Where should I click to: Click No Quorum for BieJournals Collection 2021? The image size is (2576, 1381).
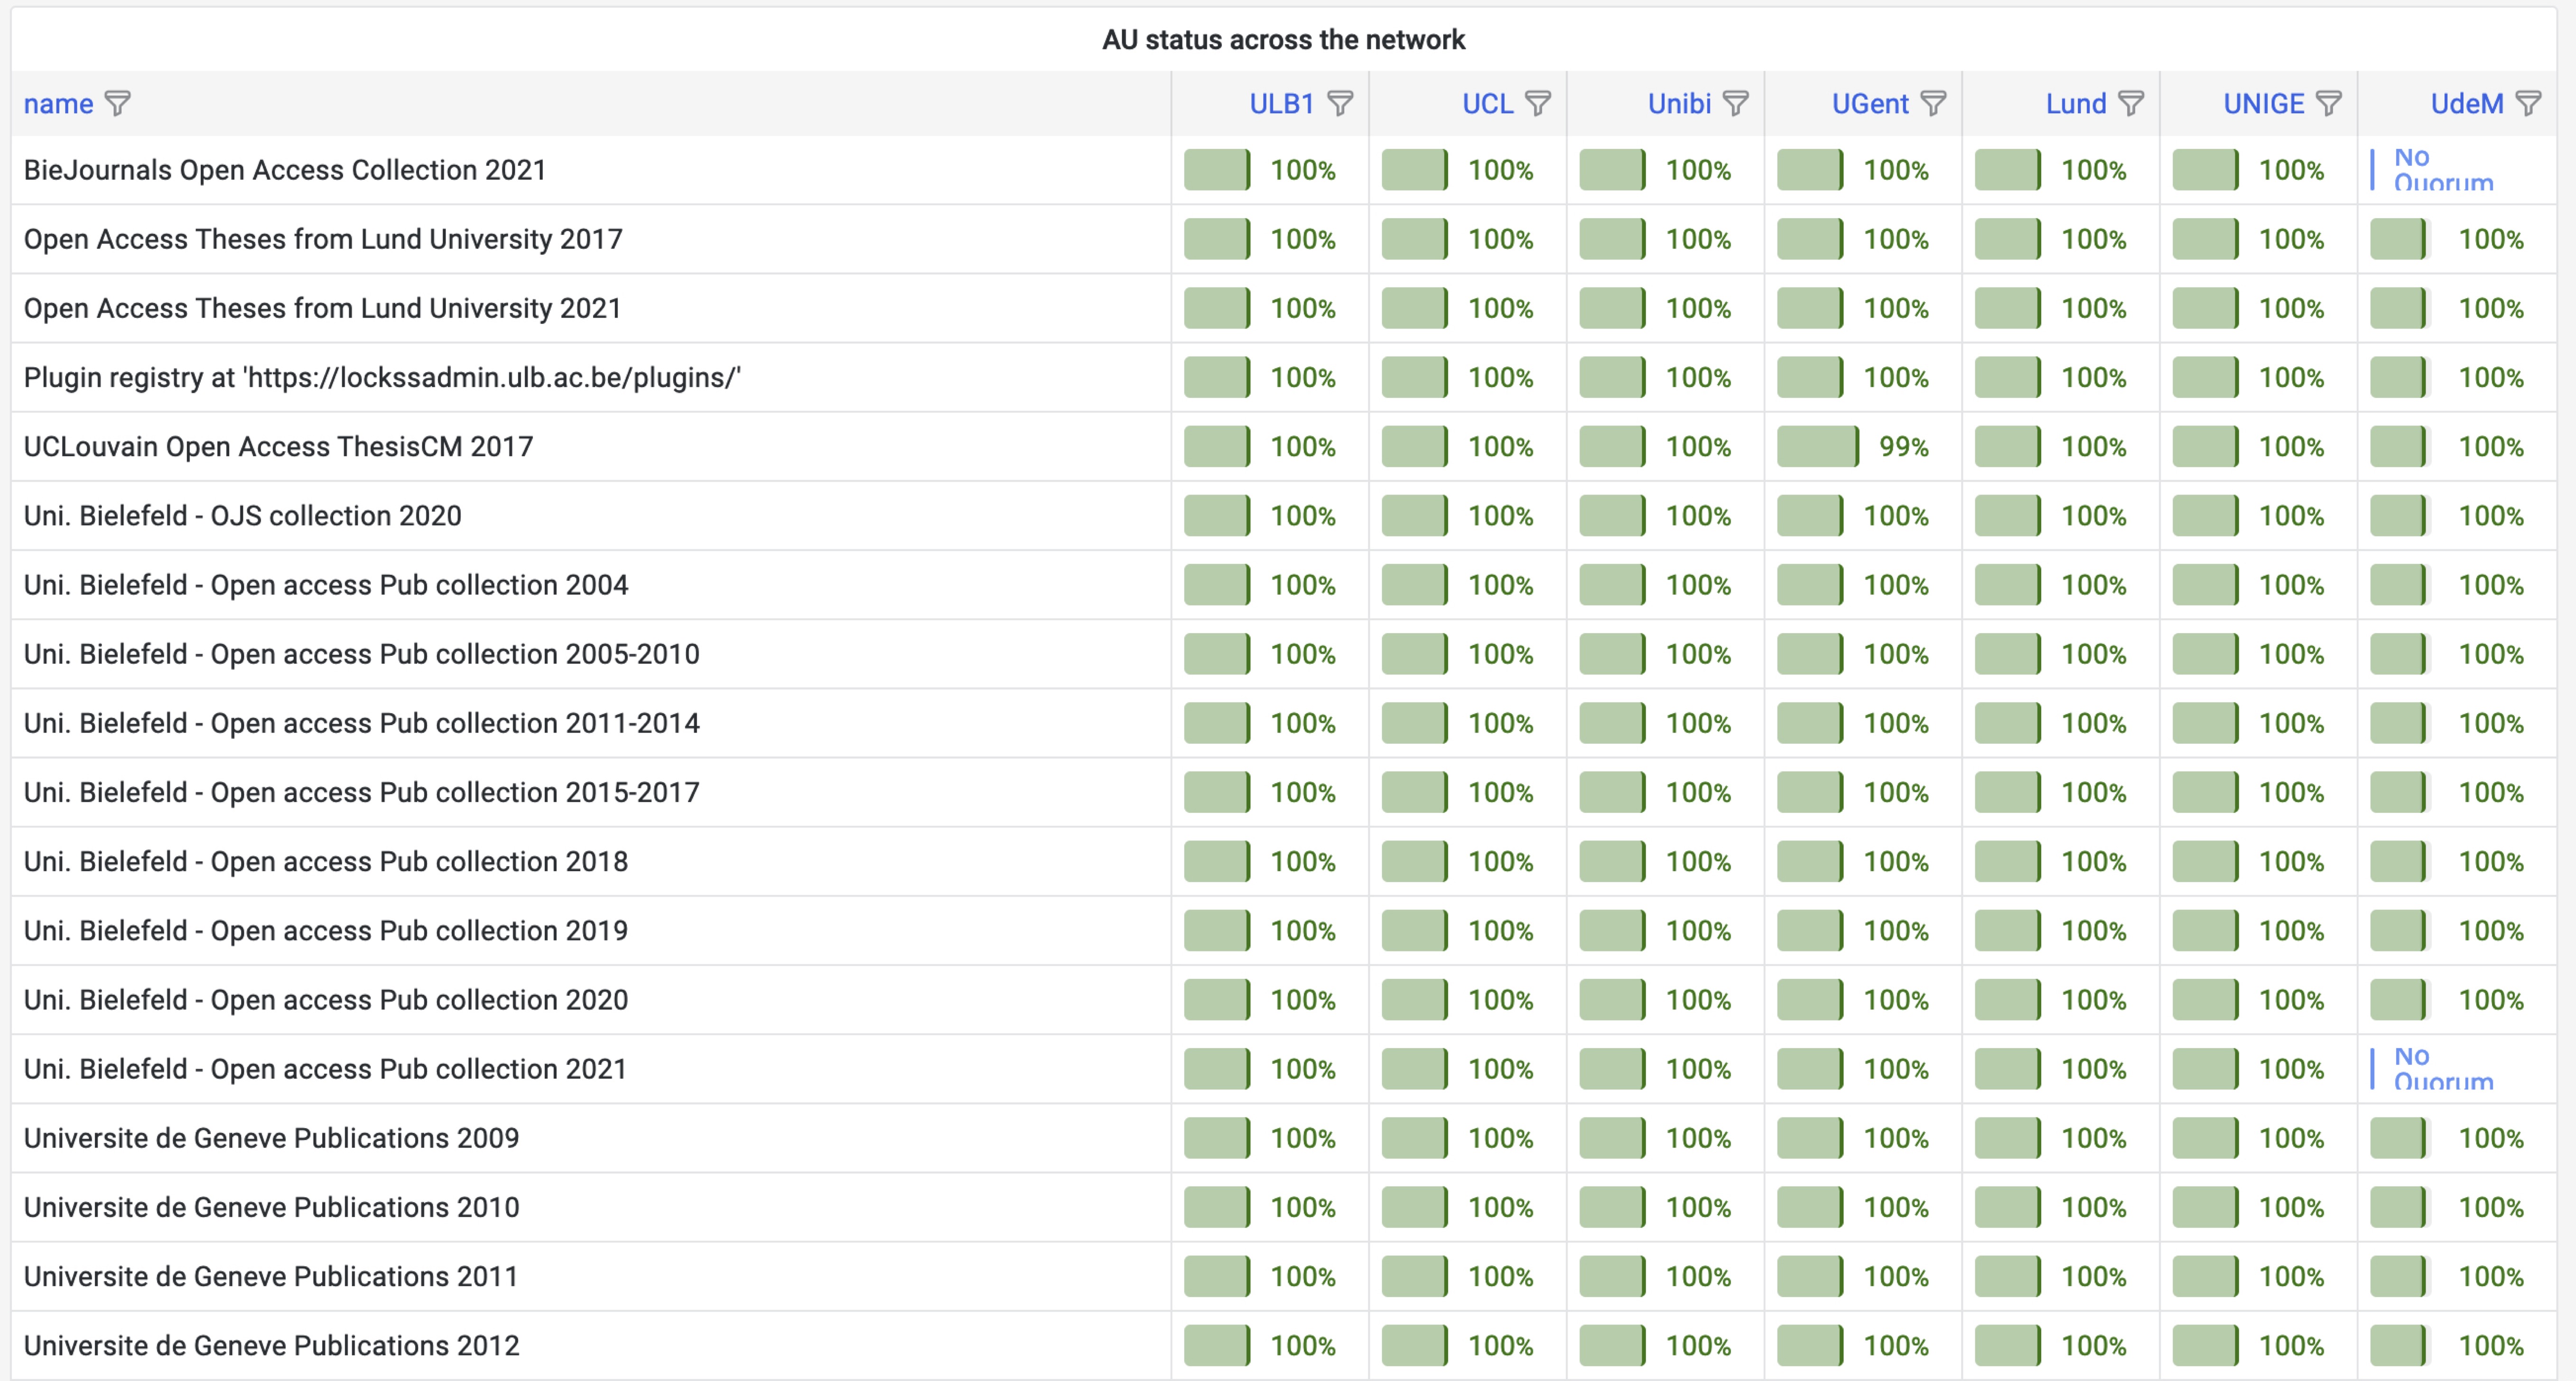2442,170
